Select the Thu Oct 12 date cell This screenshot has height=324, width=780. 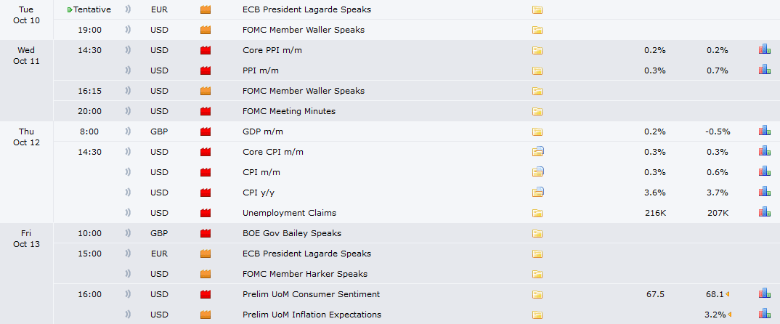[26, 137]
